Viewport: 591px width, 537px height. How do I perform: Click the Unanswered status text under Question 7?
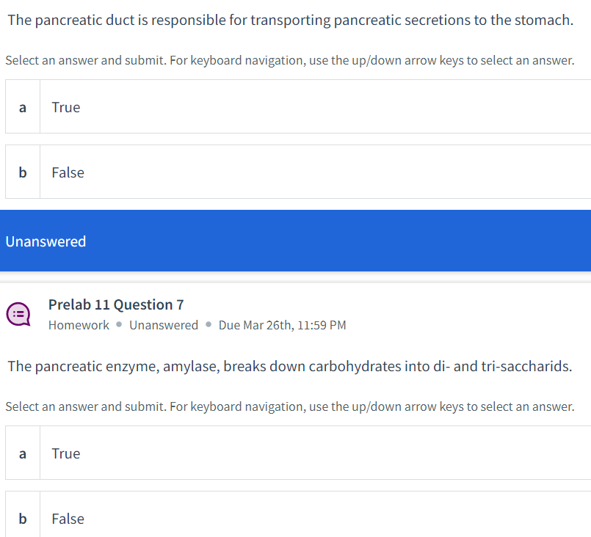tap(164, 324)
